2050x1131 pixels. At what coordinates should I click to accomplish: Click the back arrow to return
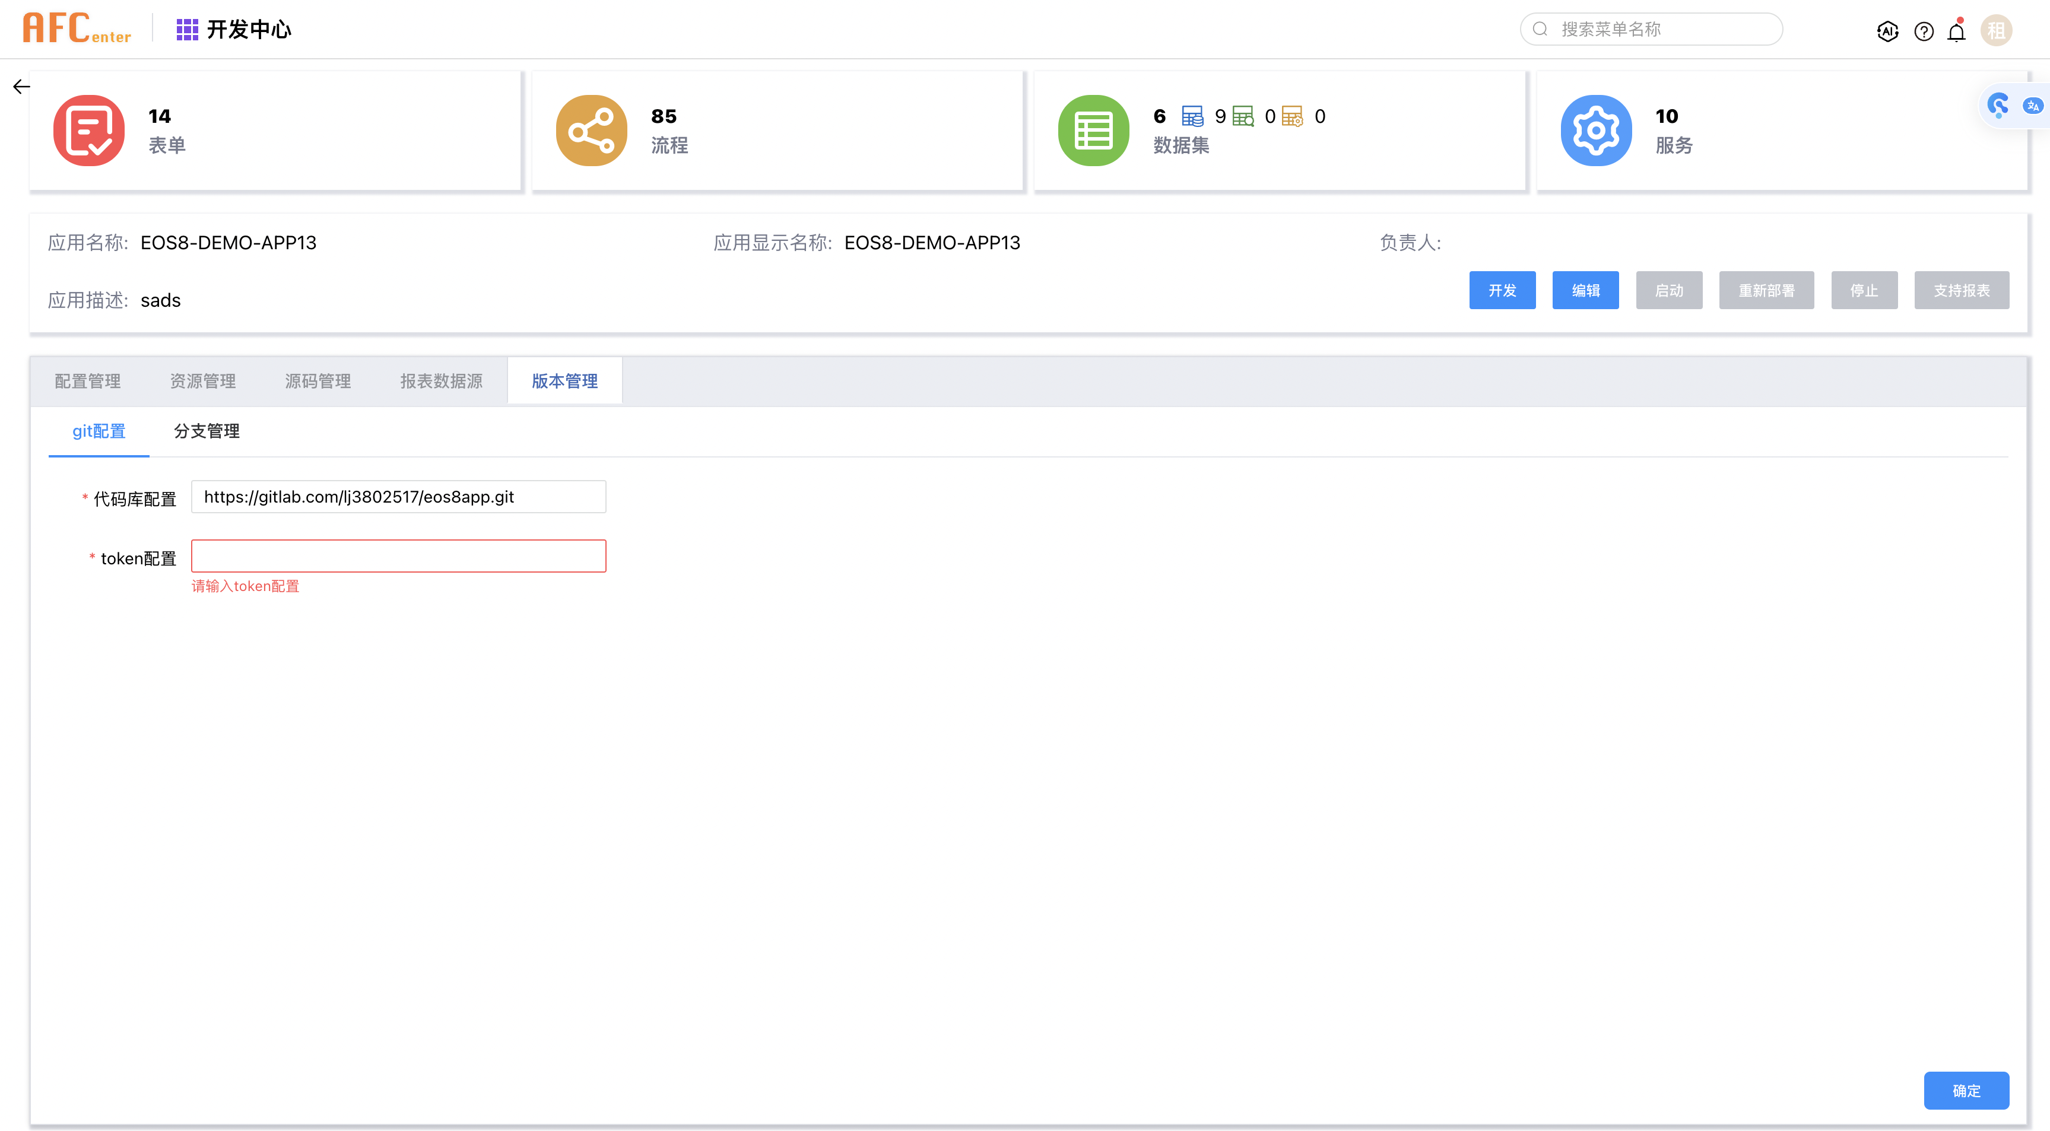(21, 86)
